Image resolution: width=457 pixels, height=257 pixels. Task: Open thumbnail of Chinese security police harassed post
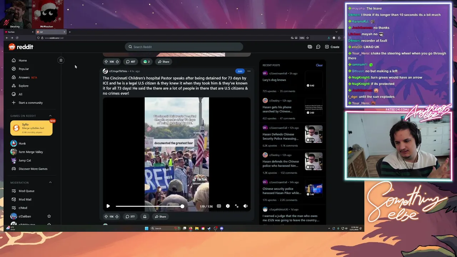pos(314,188)
